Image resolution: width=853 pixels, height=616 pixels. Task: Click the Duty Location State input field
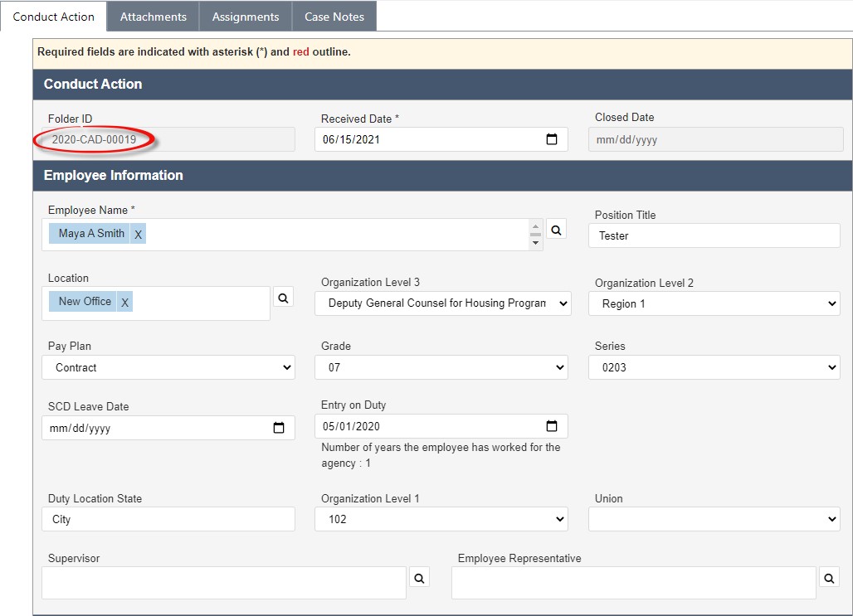click(x=168, y=519)
